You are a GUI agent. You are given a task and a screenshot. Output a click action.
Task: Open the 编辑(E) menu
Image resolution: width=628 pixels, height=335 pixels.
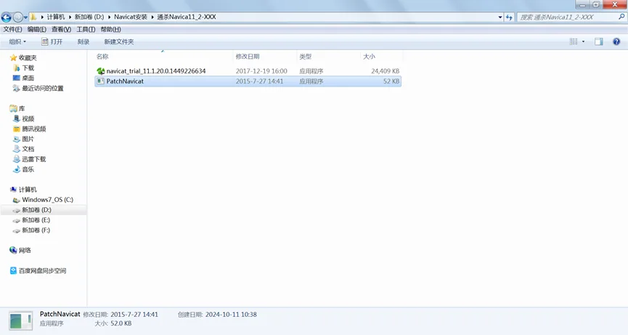pyautogui.click(x=37, y=29)
